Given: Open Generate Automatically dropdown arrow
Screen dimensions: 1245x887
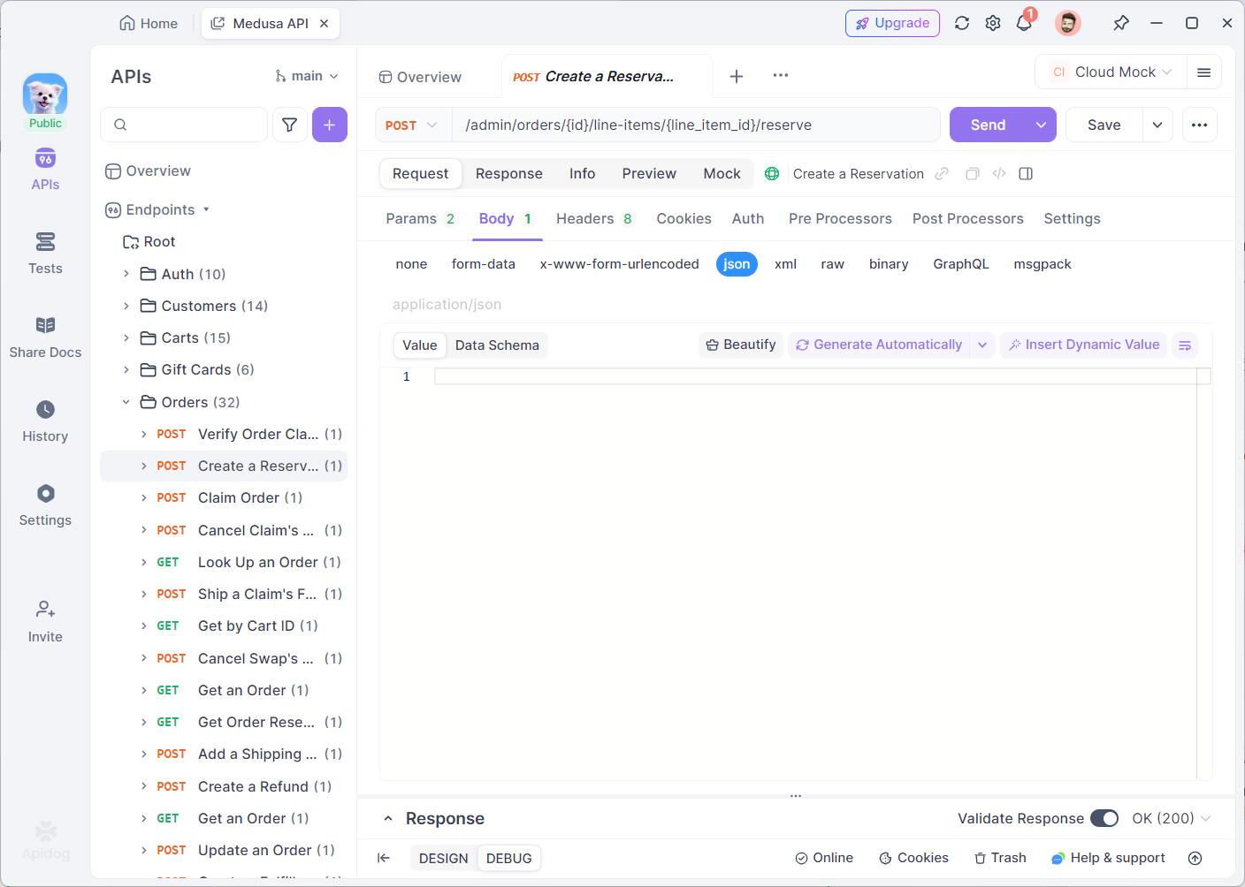Looking at the screenshot, I should [982, 345].
